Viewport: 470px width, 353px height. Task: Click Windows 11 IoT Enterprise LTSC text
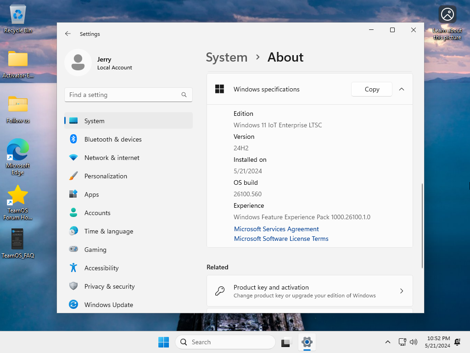278,125
